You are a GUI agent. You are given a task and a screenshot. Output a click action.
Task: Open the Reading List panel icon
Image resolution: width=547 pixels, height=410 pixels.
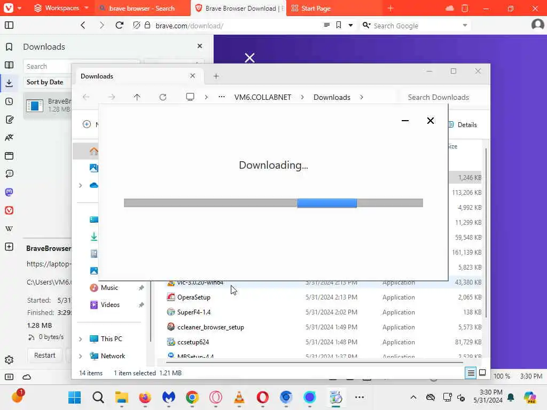(9, 65)
